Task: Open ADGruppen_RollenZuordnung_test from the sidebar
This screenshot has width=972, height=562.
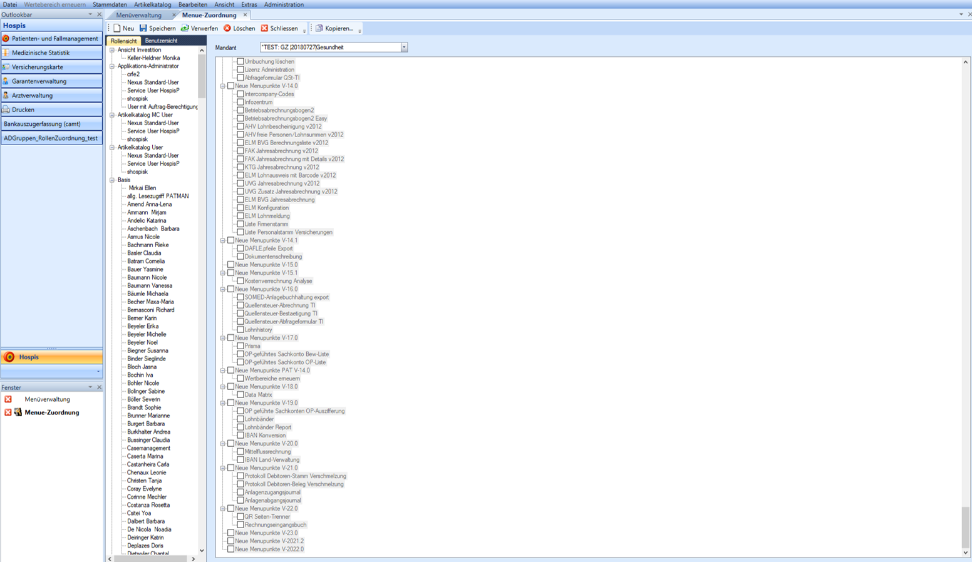Action: point(51,138)
